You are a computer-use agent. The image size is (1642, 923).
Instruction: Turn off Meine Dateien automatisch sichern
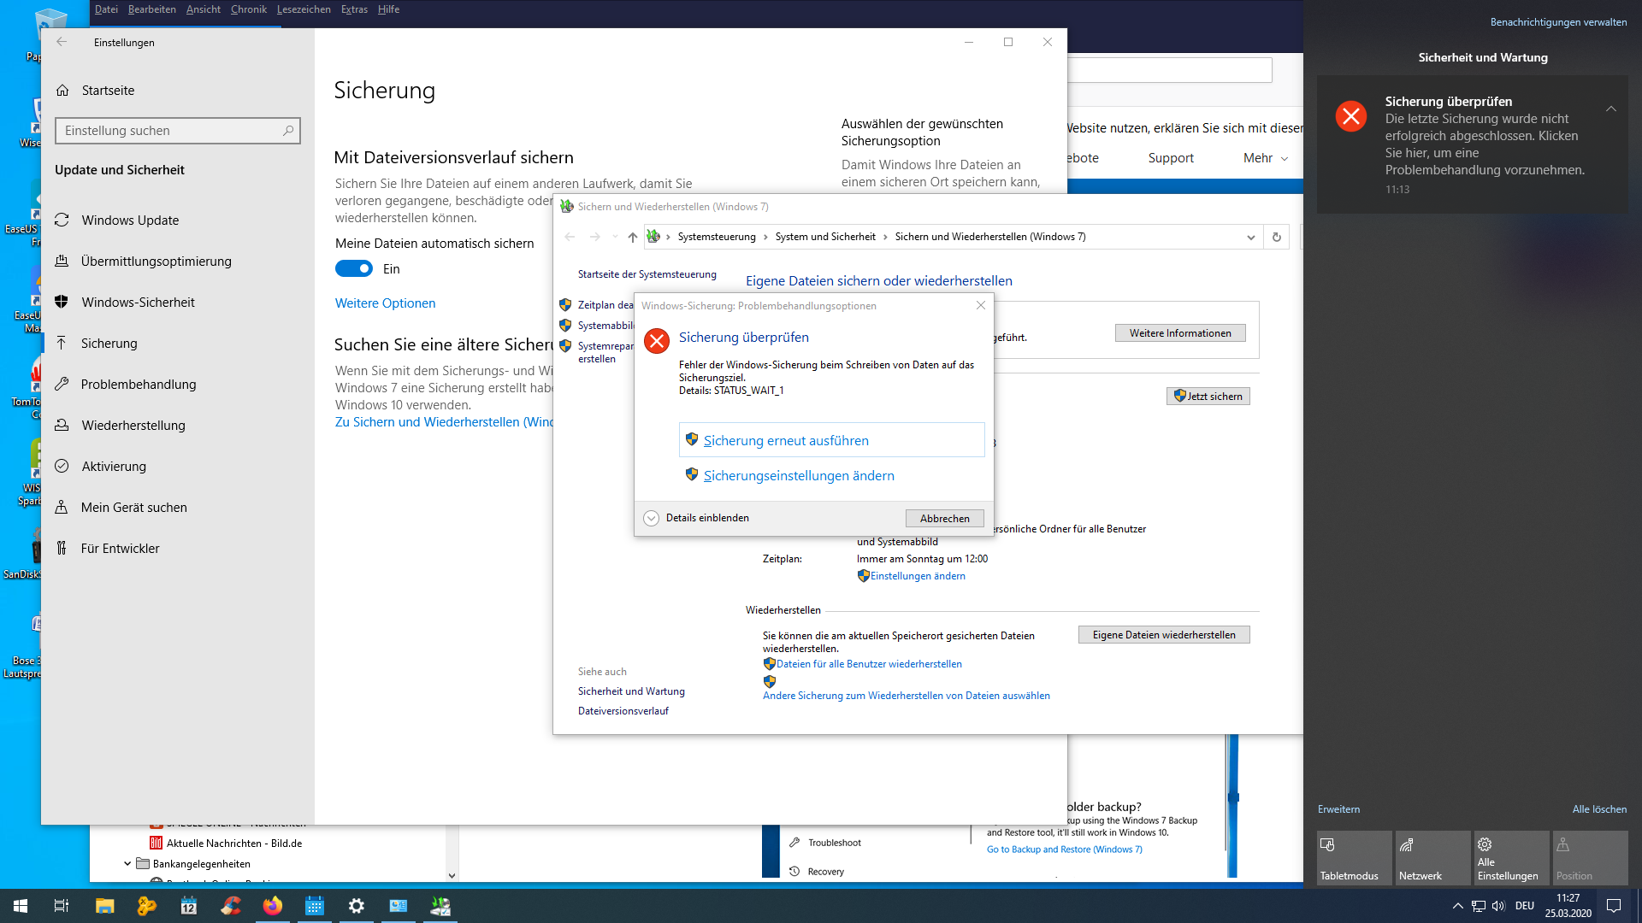354,269
